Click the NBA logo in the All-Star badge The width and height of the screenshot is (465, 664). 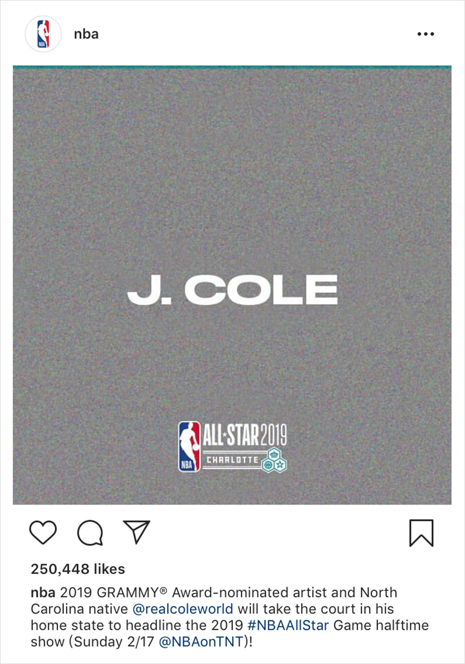click(x=189, y=447)
